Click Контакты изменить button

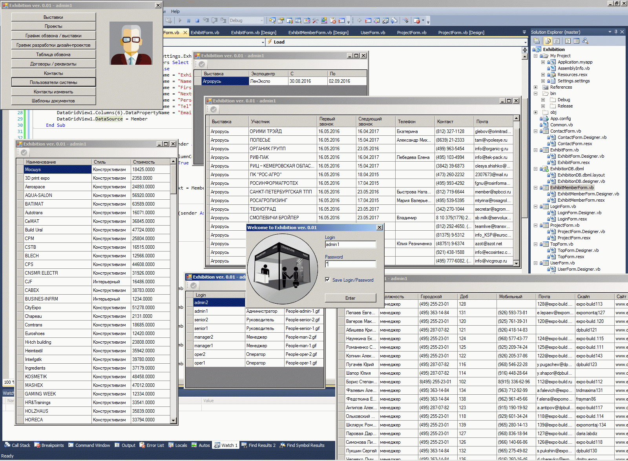pos(53,92)
